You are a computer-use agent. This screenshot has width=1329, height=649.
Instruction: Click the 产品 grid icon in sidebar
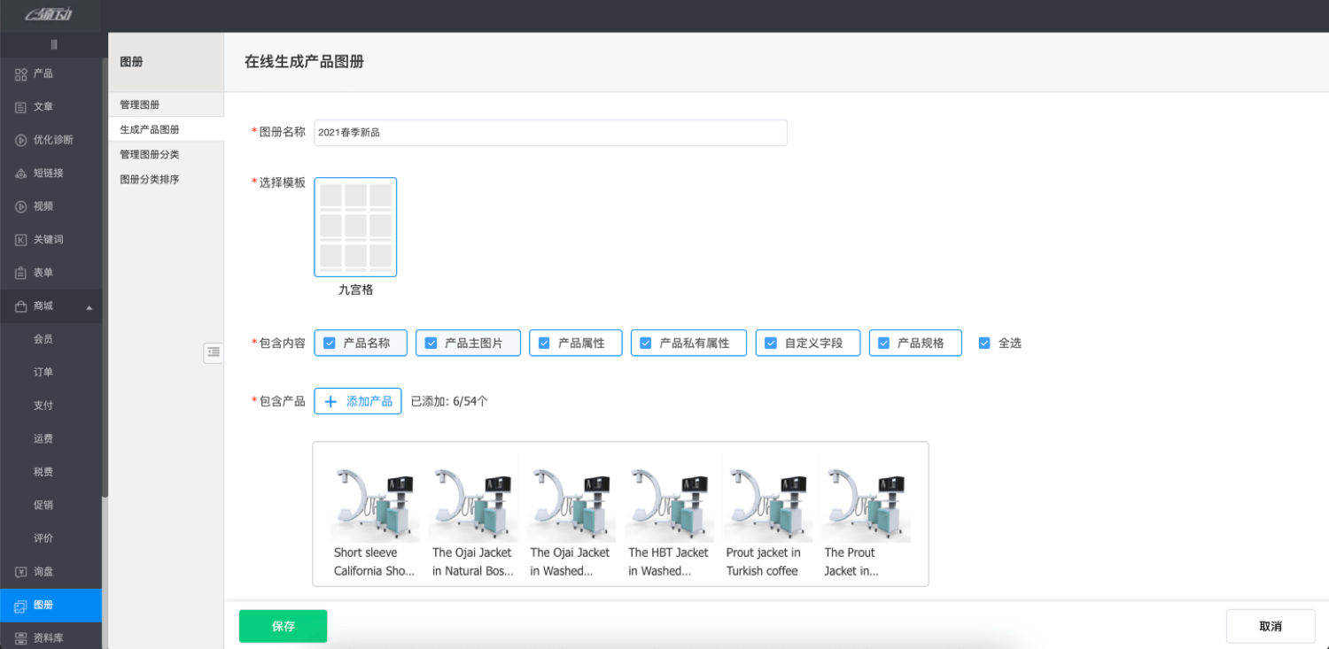coord(21,74)
